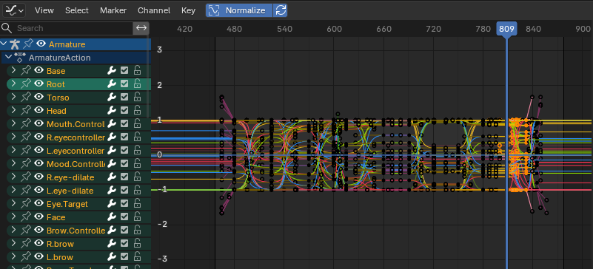
Task: Click the Armature object icon
Action: point(14,44)
